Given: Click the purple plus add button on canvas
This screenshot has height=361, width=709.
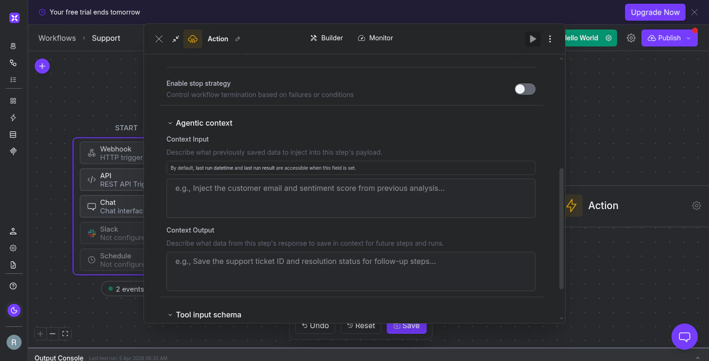Looking at the screenshot, I should pyautogui.click(x=42, y=66).
